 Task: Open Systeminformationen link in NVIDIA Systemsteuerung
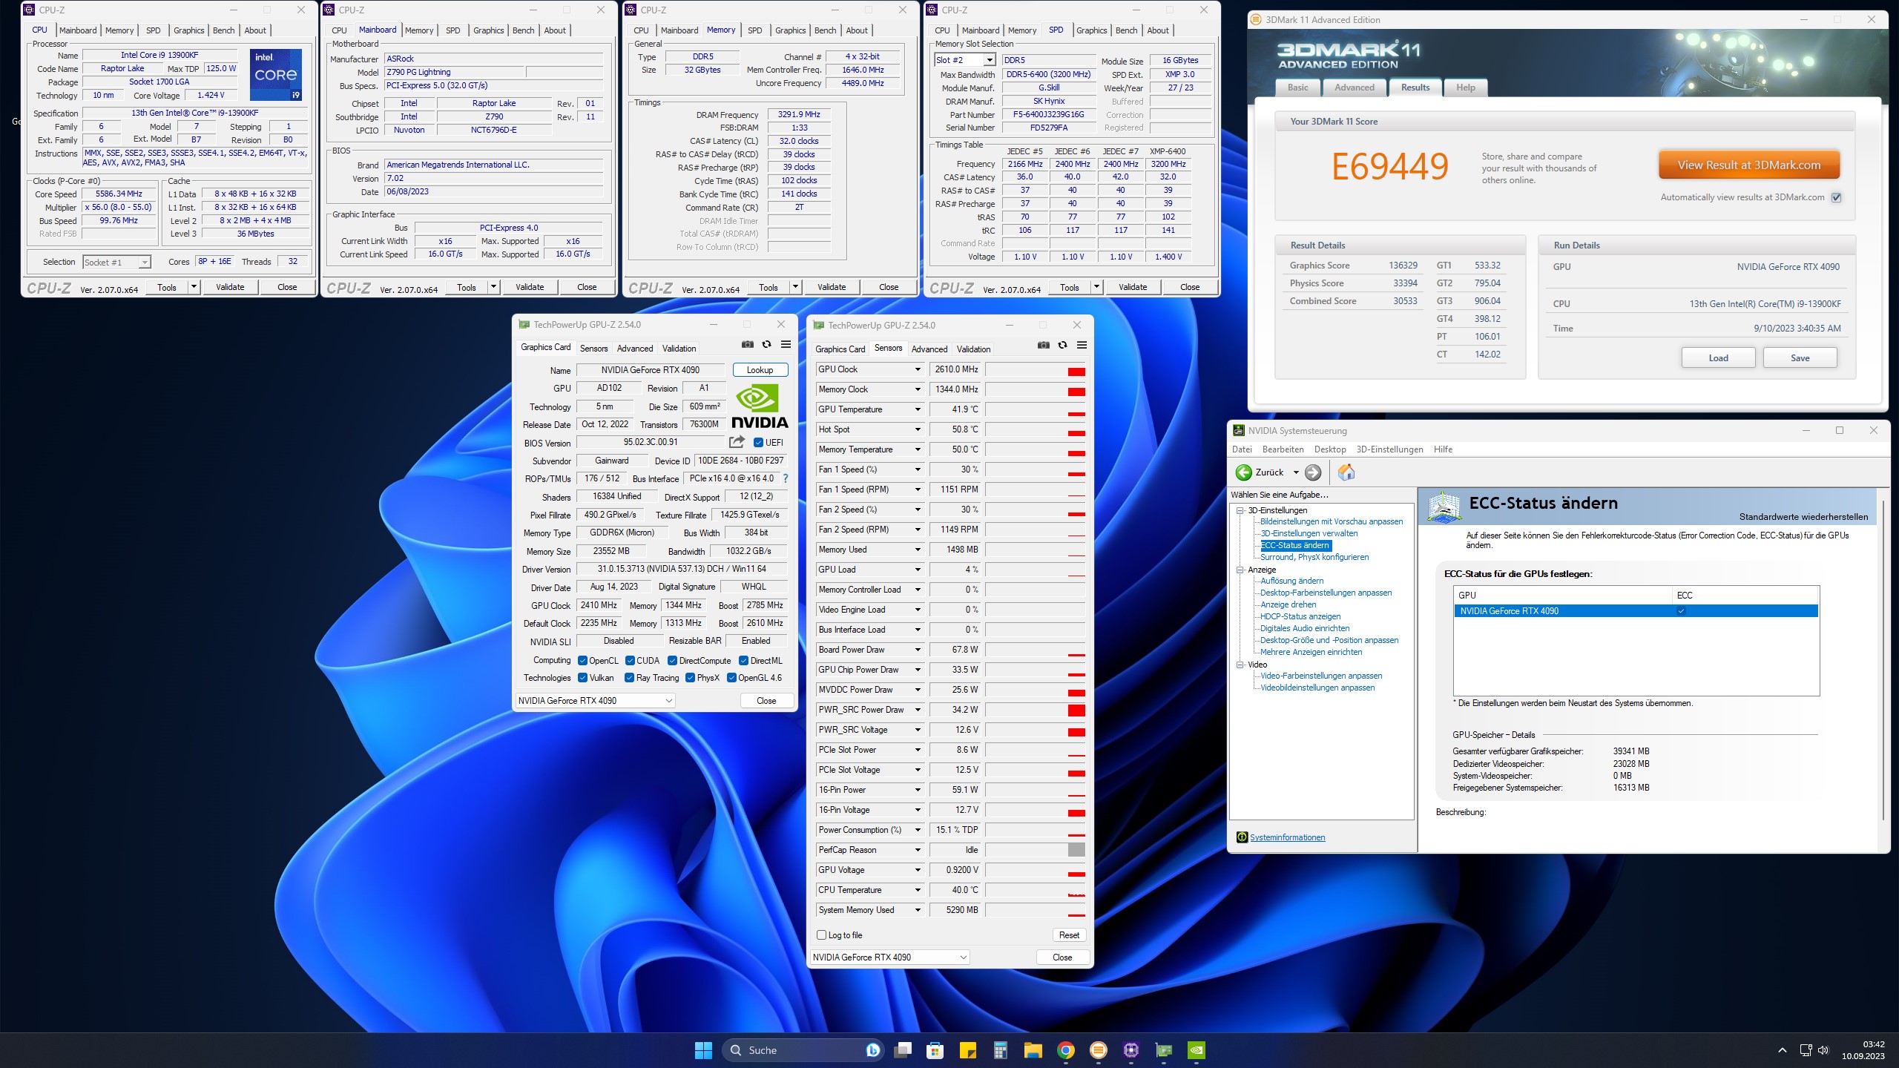pos(1287,837)
